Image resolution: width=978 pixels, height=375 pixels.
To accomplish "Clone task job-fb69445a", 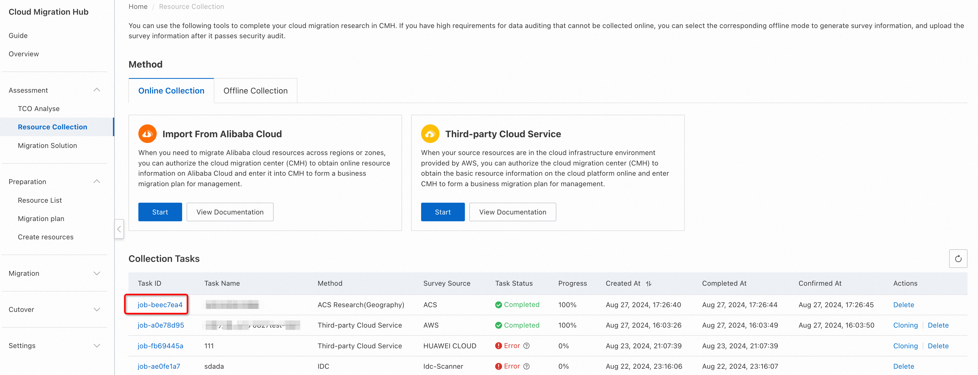I will point(905,346).
